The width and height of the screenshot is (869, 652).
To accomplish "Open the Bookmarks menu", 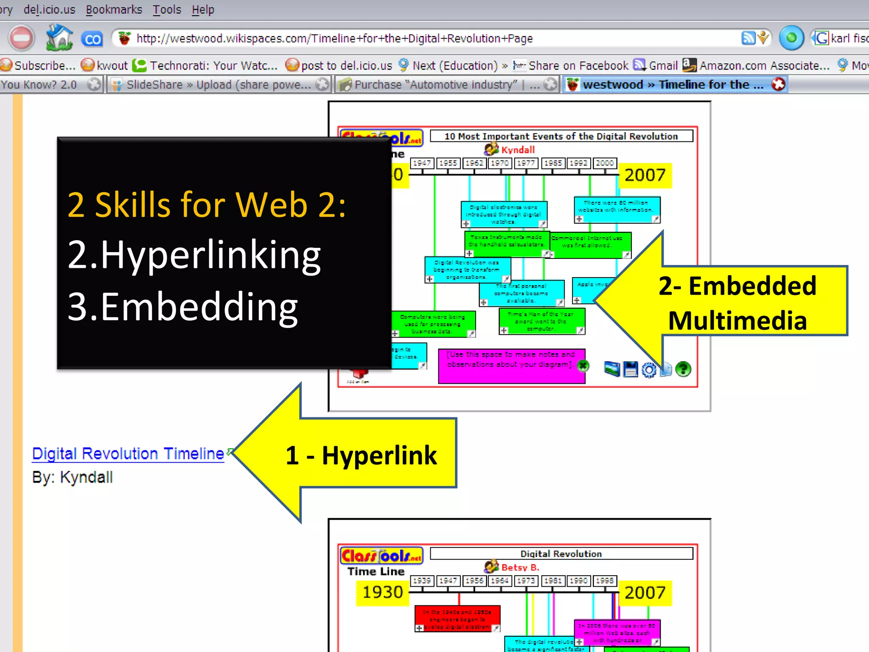I will point(114,9).
